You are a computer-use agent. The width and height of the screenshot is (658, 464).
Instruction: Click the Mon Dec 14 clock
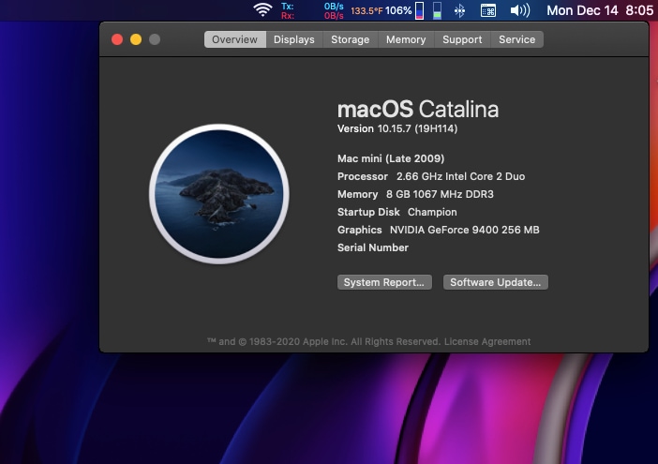coord(600,10)
